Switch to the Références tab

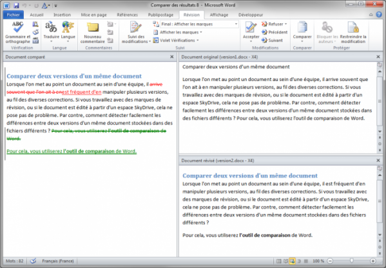point(128,15)
